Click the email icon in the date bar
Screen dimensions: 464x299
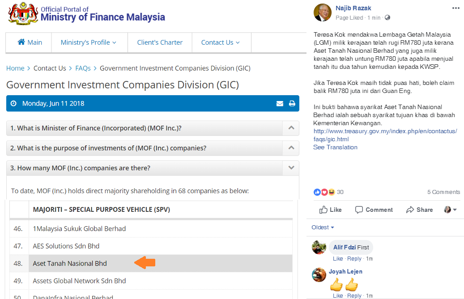coord(280,104)
